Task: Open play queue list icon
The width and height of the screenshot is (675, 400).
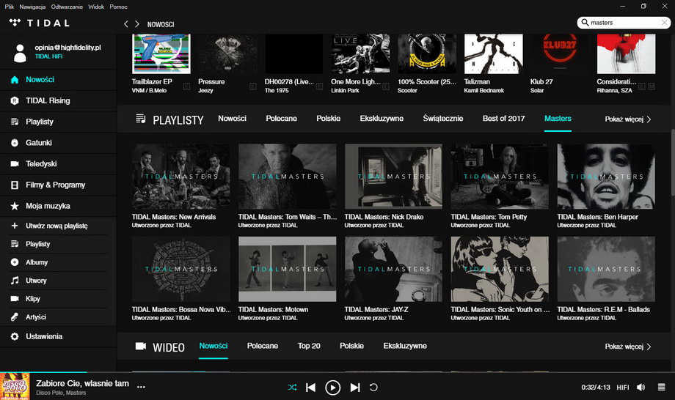Action: tap(662, 387)
